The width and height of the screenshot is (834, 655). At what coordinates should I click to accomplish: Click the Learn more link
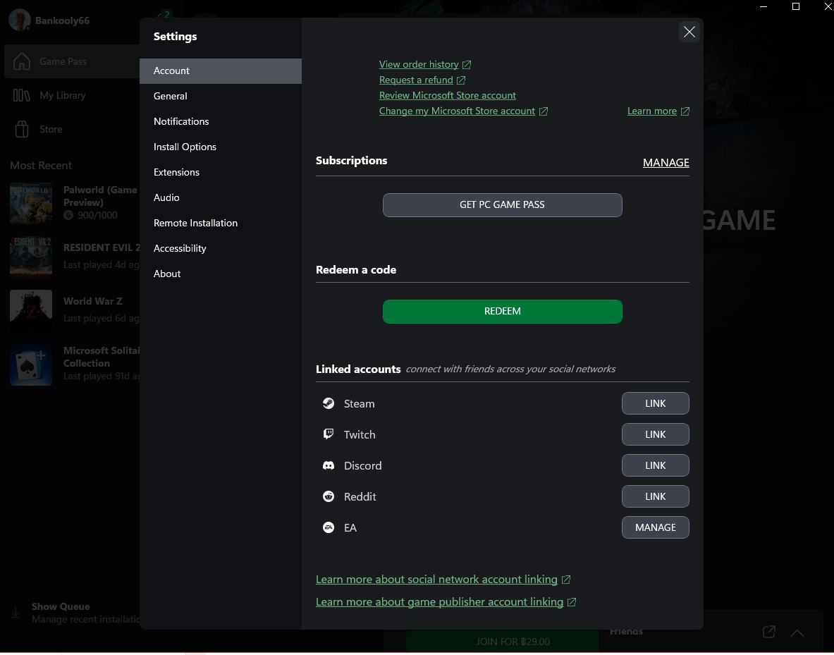click(651, 111)
